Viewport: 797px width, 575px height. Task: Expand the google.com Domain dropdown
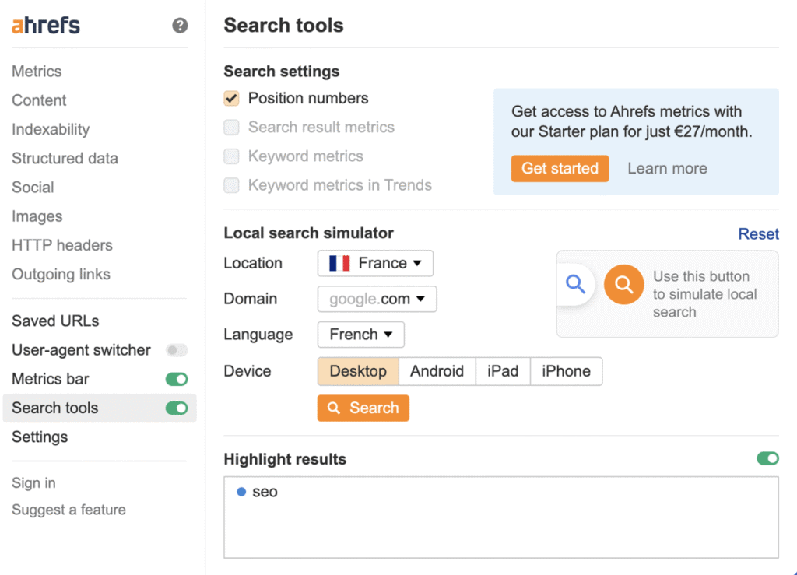(x=377, y=299)
